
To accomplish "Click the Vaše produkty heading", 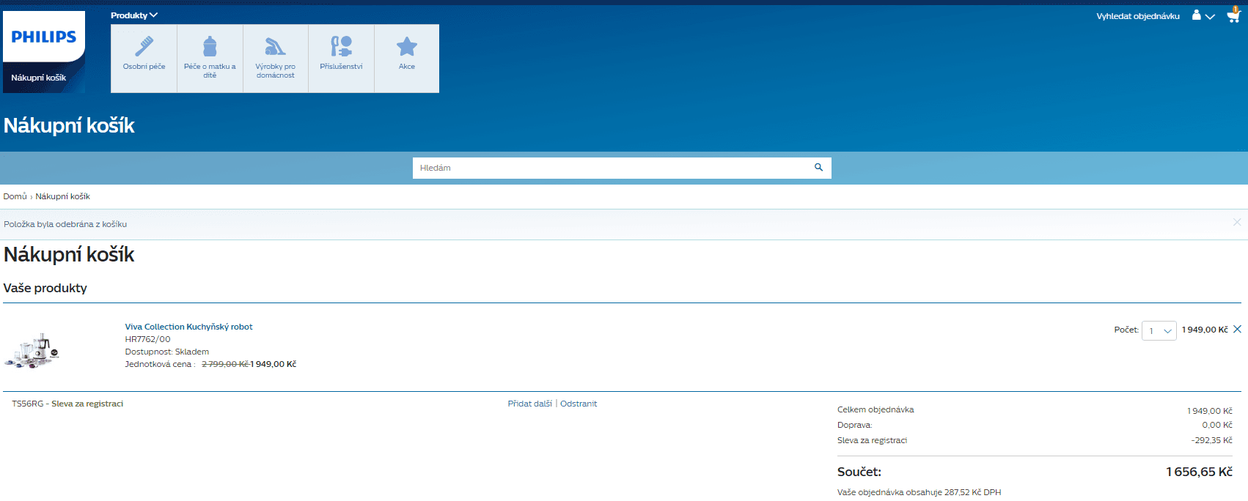I will coord(45,288).
